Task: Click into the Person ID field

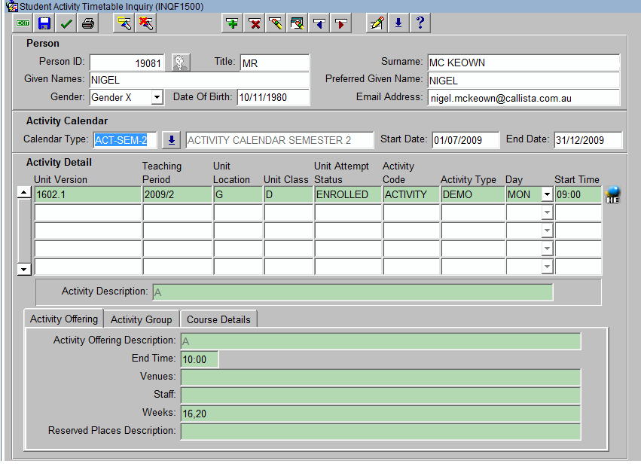Action: tap(127, 63)
